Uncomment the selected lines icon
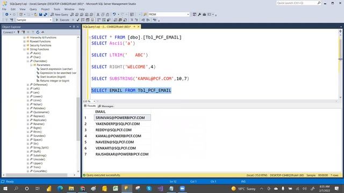The height and width of the screenshot is (193, 344). (136, 20)
